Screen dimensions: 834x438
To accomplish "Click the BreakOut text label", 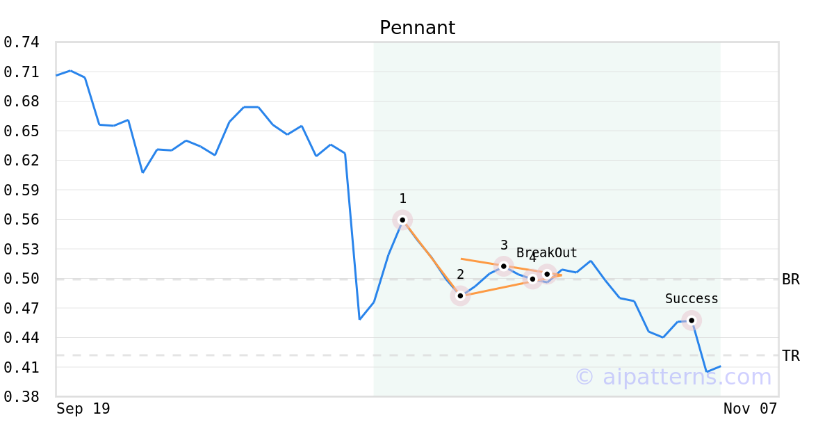I will 547,253.
